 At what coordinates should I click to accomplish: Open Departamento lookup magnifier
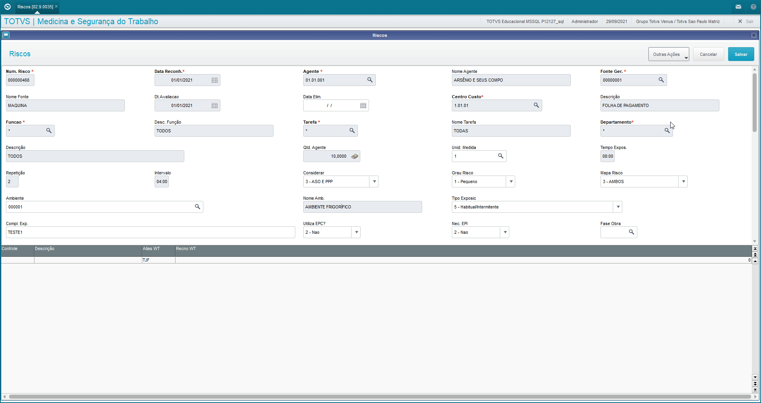point(667,131)
